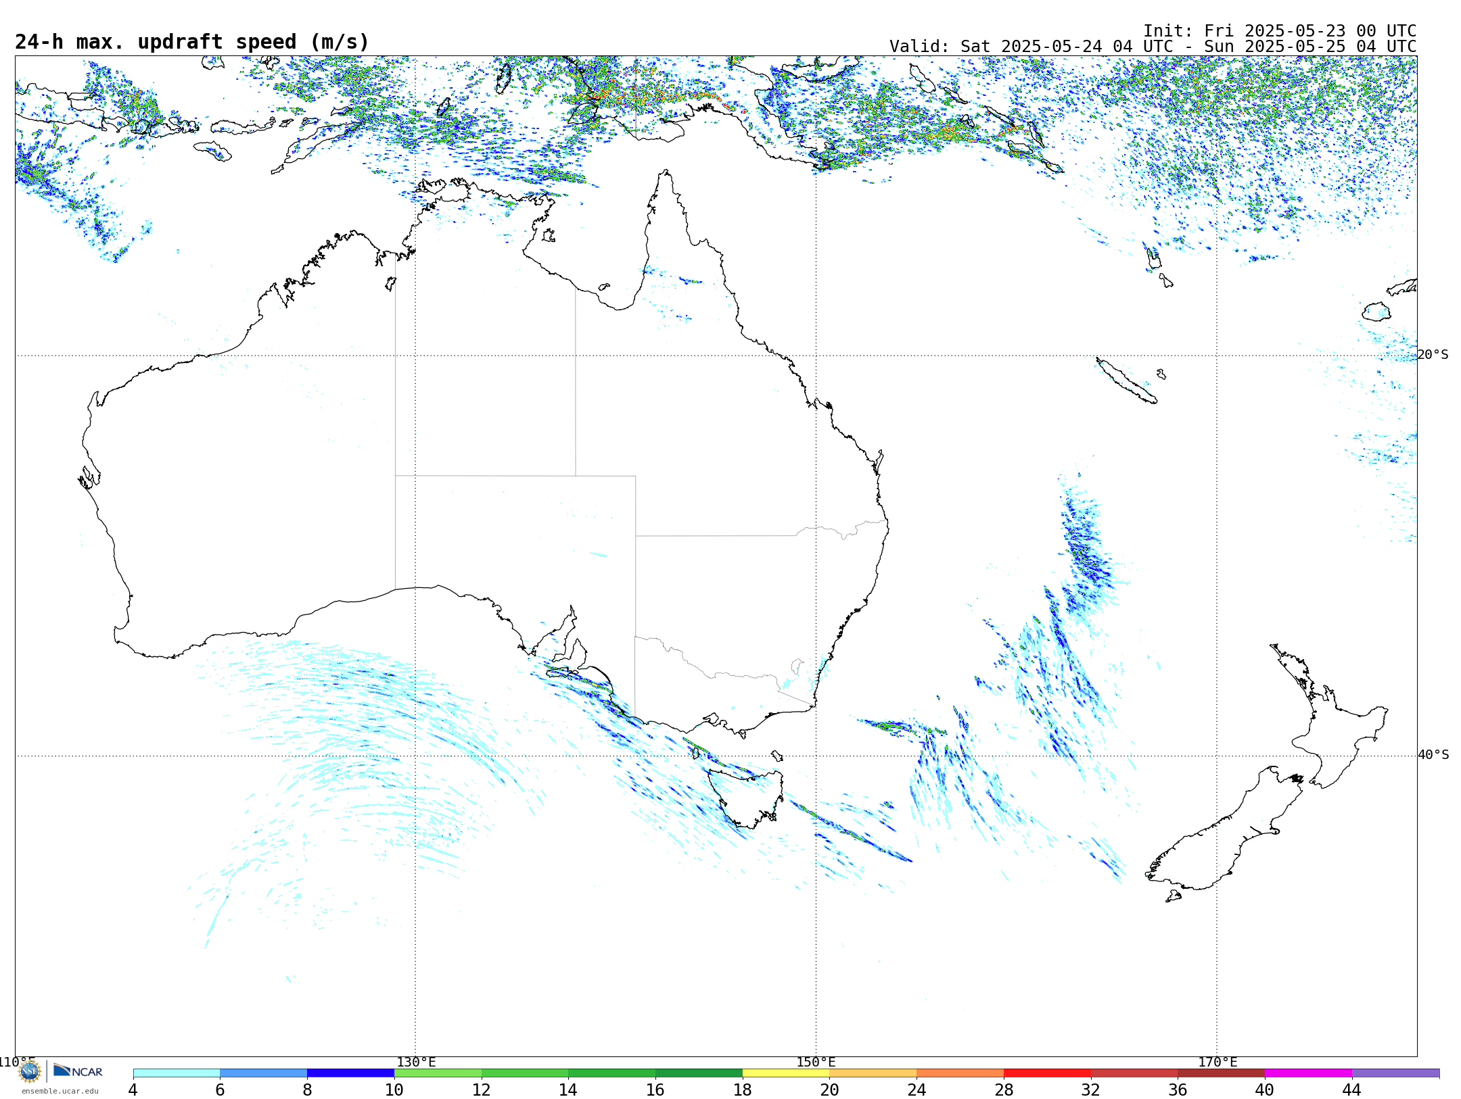The width and height of the screenshot is (1461, 1099).
Task: Click the '150°E' longitude label
Action: pyautogui.click(x=816, y=1063)
